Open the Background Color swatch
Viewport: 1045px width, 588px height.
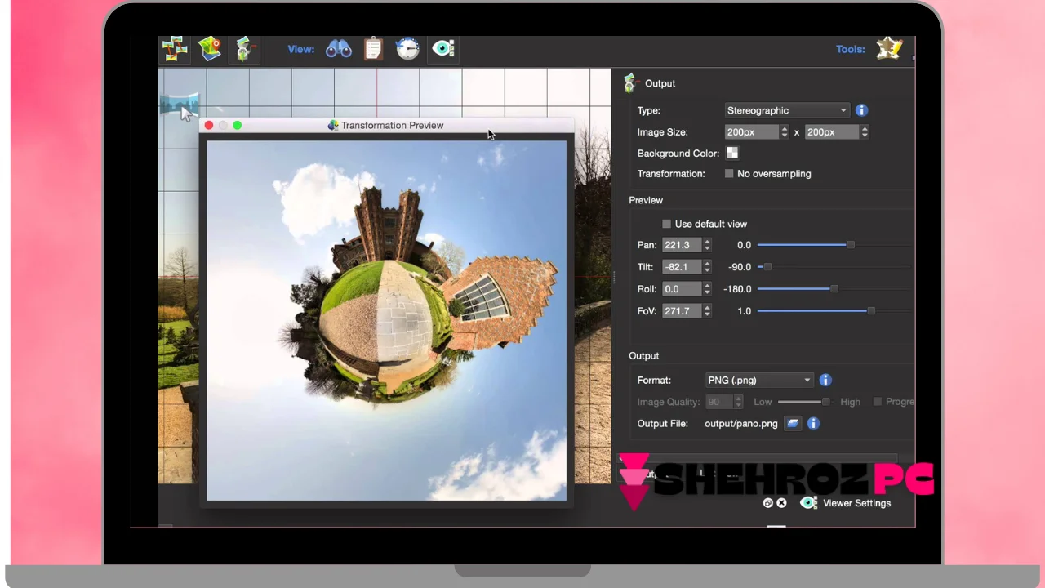[732, 153]
